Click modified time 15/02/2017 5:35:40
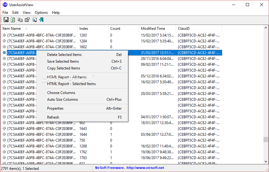 [157, 41]
